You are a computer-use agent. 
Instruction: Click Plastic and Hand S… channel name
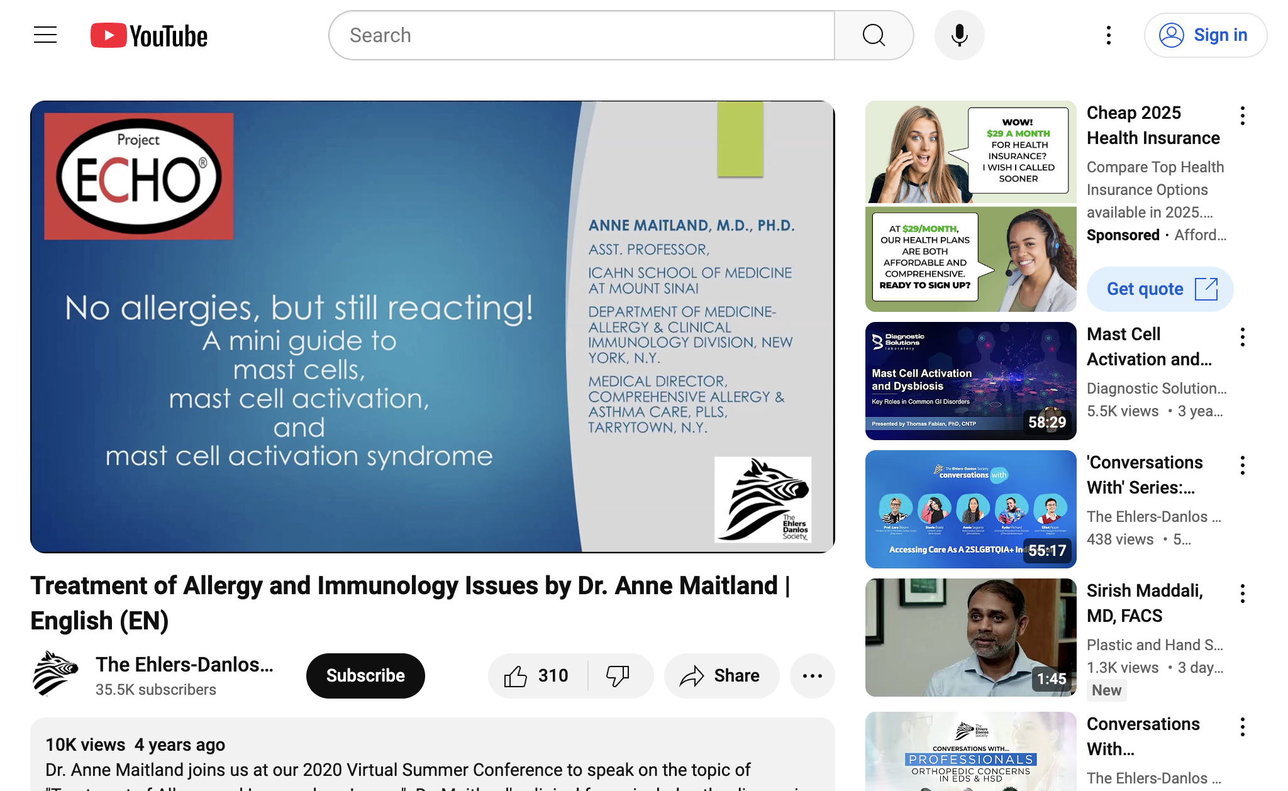[1155, 645]
